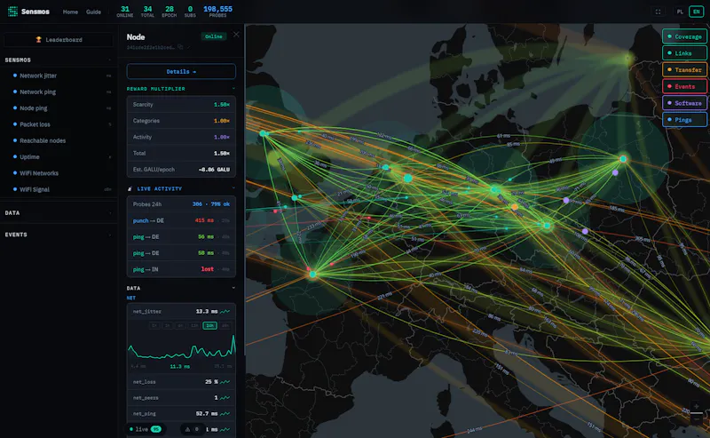This screenshot has width=710, height=438.
Task: Select the 24h chart range
Action: (x=210, y=325)
